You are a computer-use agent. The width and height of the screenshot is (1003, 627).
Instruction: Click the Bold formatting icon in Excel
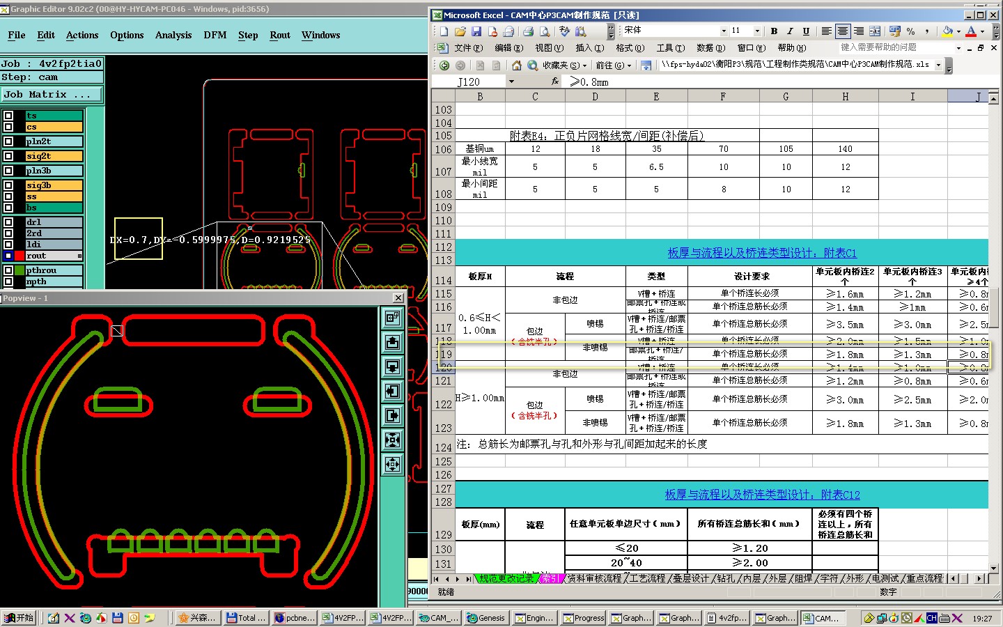point(774,31)
